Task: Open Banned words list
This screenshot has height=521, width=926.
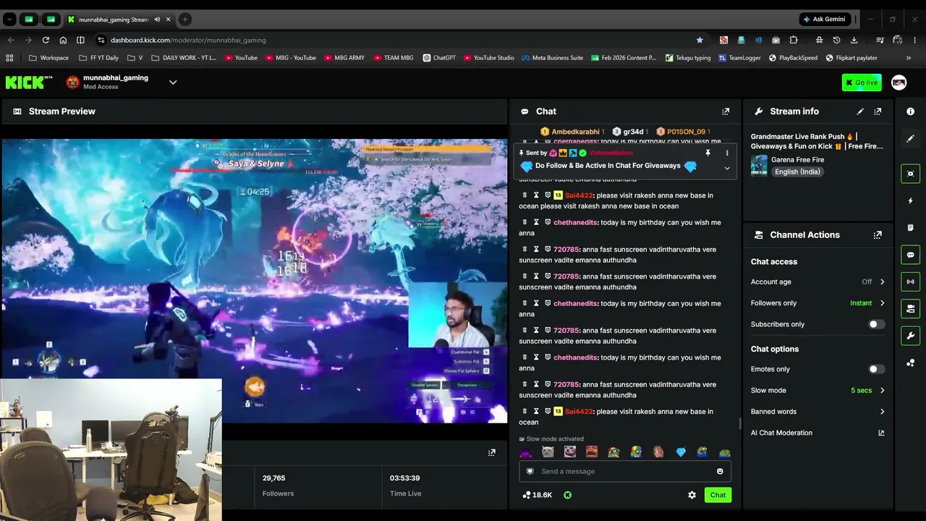Action: tap(817, 412)
